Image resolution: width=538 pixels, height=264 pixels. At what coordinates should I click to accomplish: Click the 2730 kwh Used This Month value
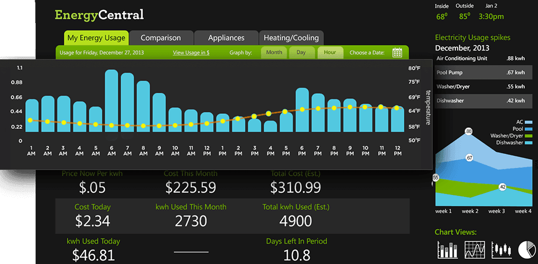[x=191, y=221]
